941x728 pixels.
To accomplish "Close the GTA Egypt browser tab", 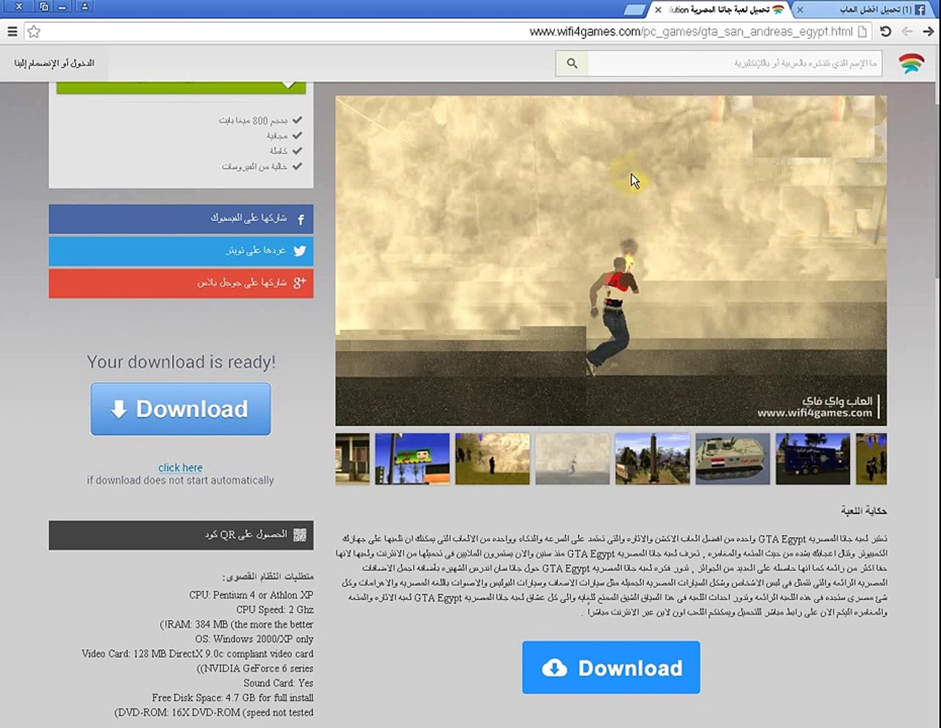I will pos(658,10).
